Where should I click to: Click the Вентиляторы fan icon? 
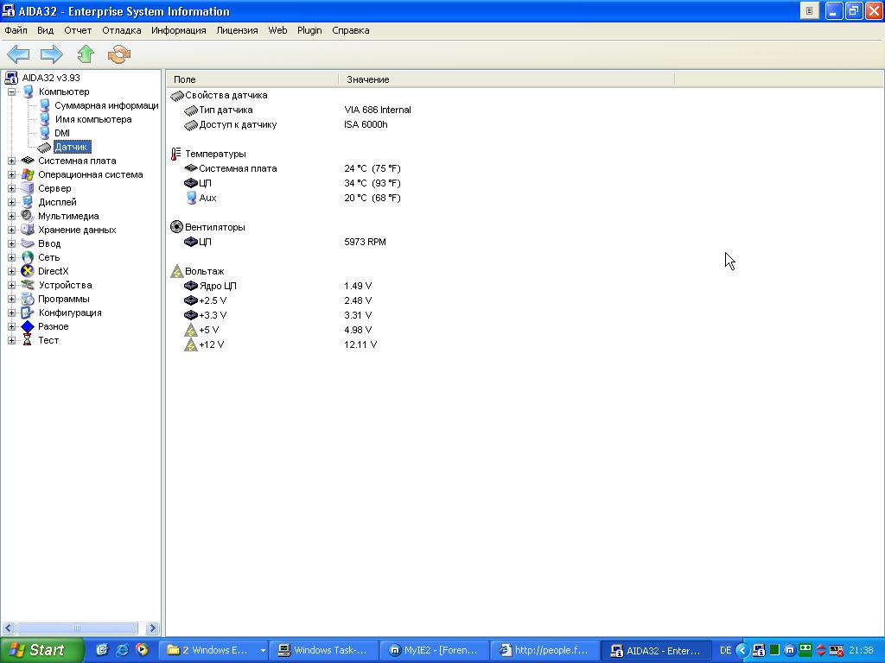tap(176, 227)
